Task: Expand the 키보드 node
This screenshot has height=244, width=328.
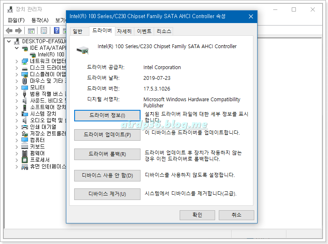Action: (x=17, y=147)
